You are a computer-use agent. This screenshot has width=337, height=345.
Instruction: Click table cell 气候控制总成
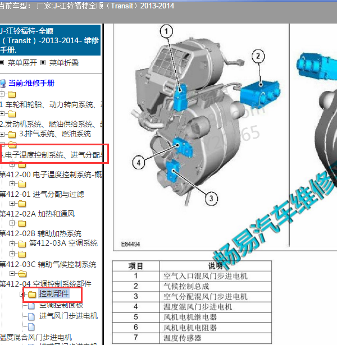216,287
